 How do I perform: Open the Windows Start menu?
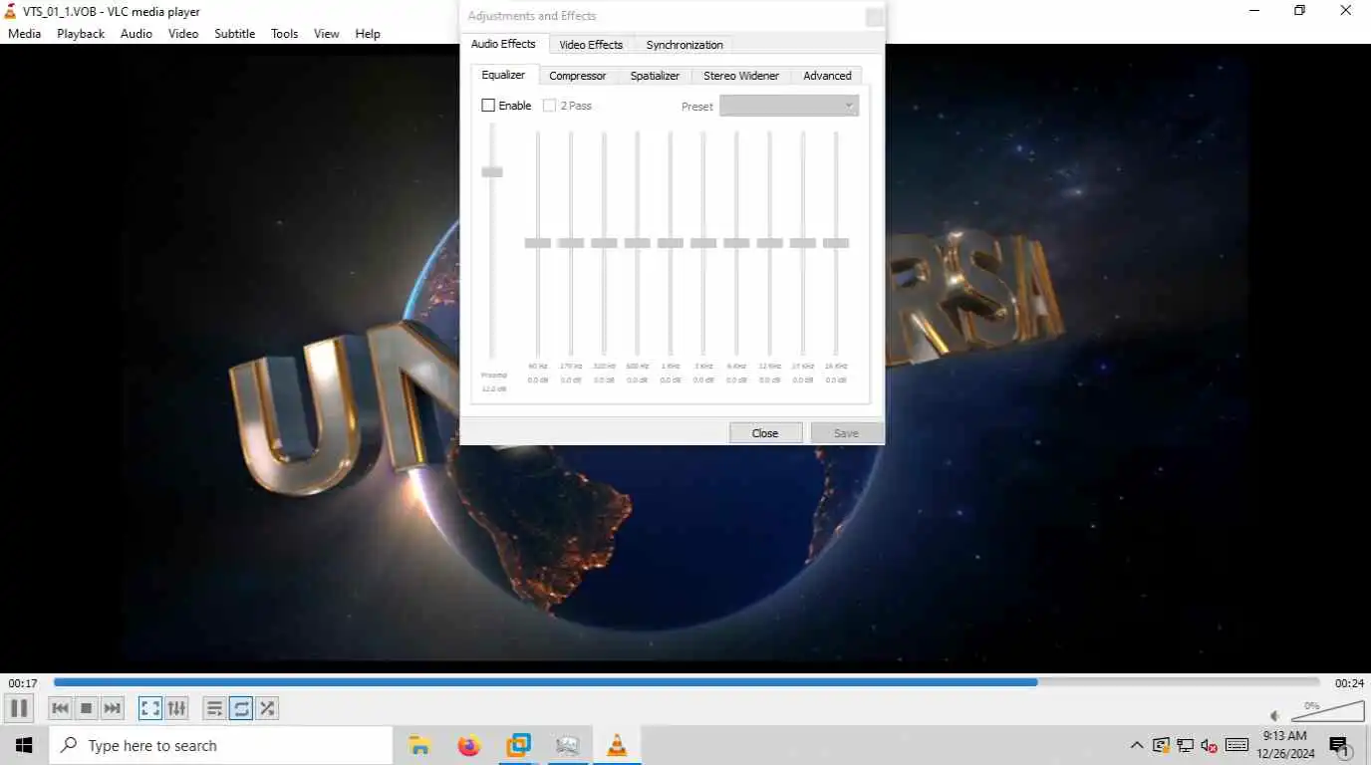click(24, 745)
